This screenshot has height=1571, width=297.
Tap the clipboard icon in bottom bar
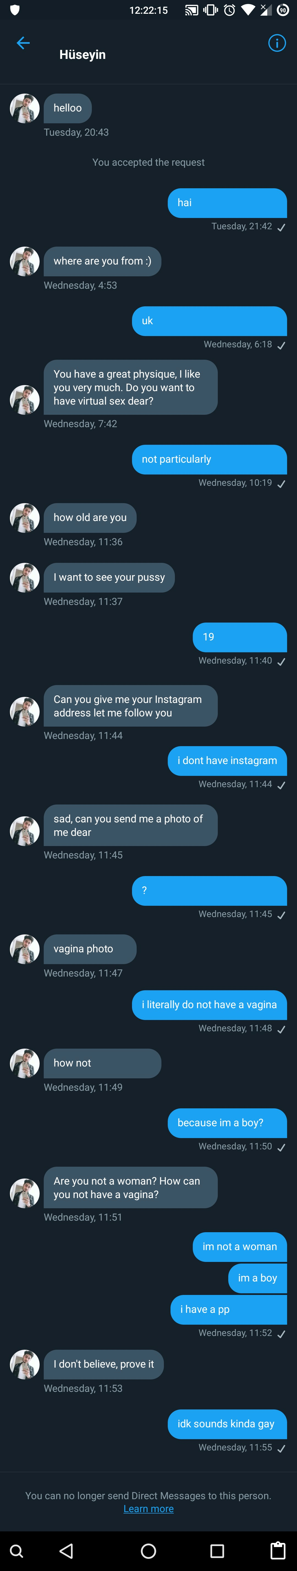click(x=278, y=1550)
